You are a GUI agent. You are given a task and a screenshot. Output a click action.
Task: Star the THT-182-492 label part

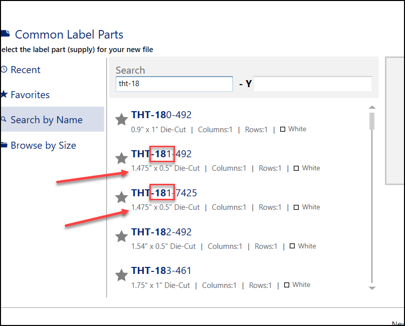[x=121, y=236]
